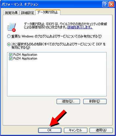Viewport: 116px width, 136px height.
Task: Switch to the 視覚効果 tab
Action: [11, 13]
